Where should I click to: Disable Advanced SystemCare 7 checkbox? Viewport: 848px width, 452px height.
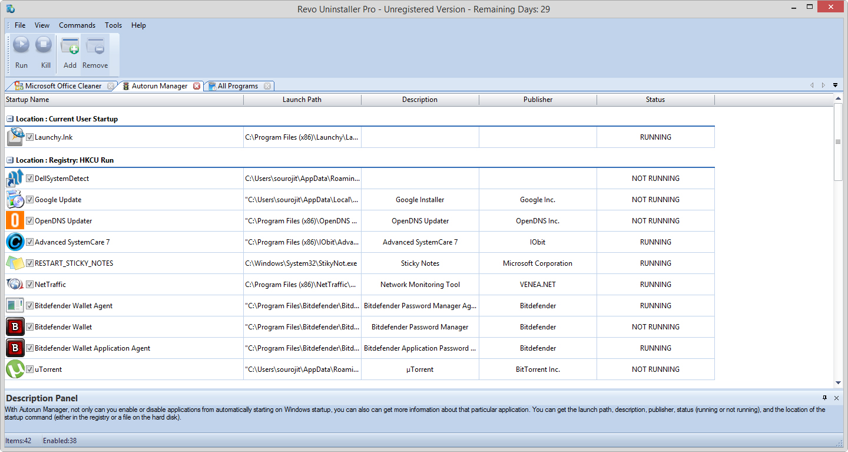pos(29,242)
